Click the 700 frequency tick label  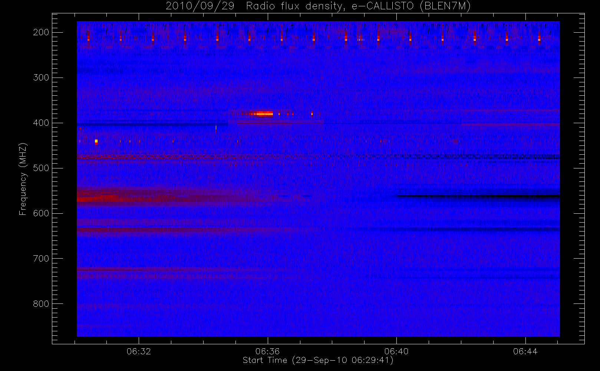coord(41,259)
